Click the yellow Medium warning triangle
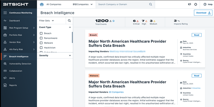This screenshot has width=214, height=107. (154, 21)
